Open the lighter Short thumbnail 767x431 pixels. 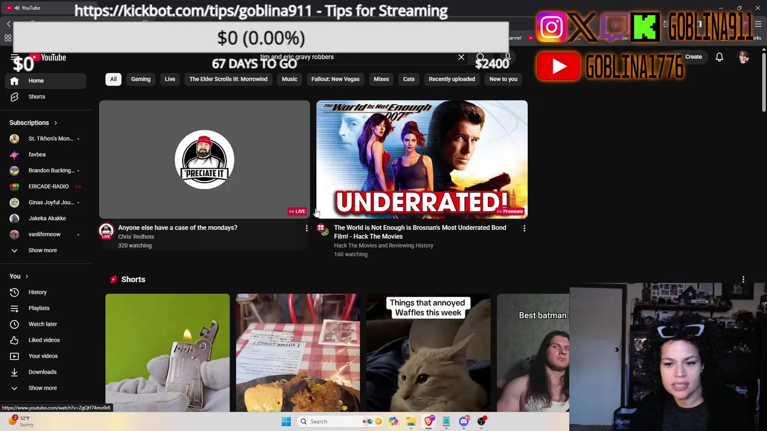[x=167, y=353]
